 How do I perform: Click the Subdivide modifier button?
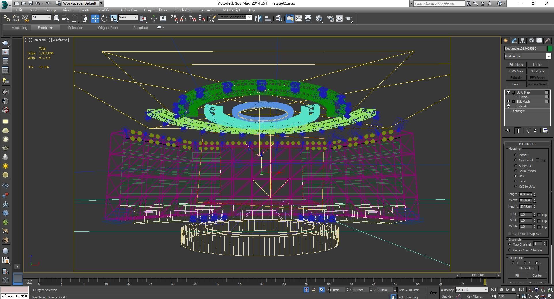tap(537, 71)
